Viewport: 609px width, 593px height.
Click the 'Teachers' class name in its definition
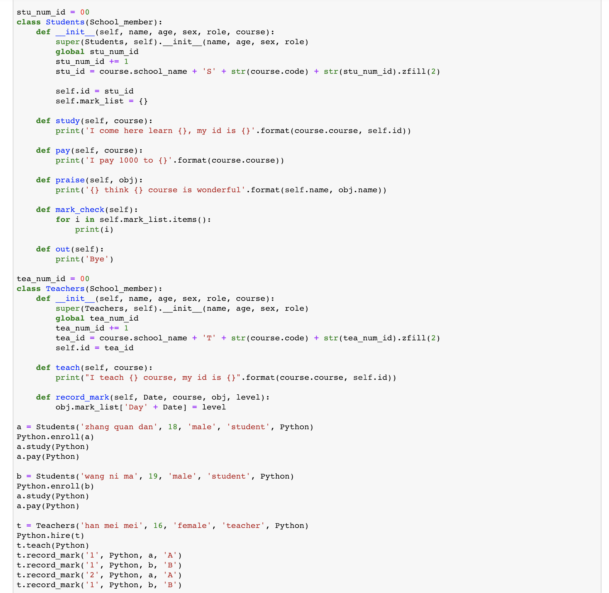click(x=65, y=289)
